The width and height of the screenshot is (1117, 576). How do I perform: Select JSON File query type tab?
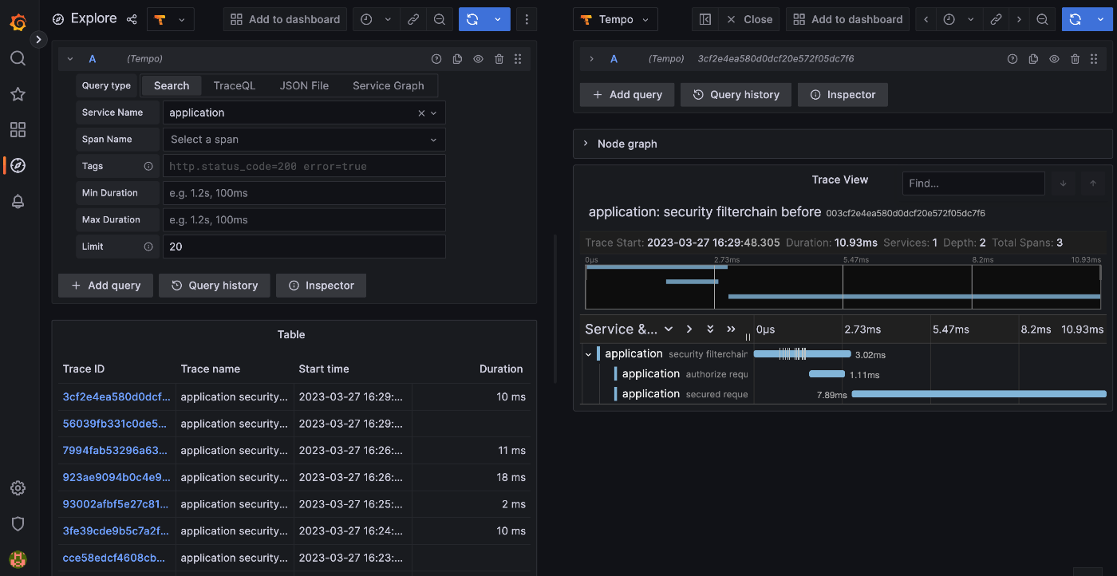304,85
